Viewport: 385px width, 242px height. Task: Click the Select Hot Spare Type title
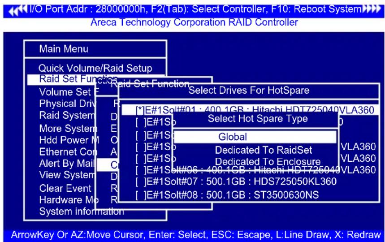point(258,119)
